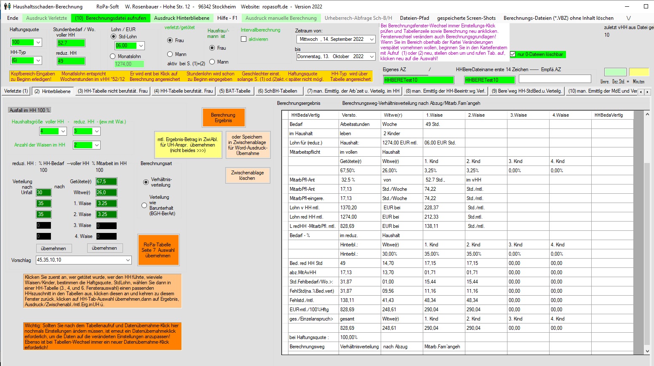Select the Monatslohn radio button
Screen dimensions: 654x366
[x=113, y=56]
